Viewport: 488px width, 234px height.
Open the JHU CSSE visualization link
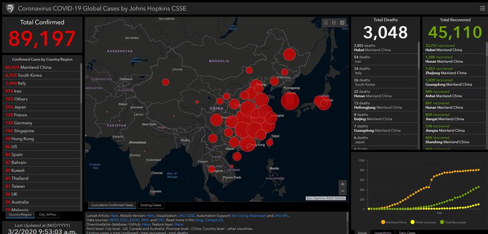tap(187, 216)
